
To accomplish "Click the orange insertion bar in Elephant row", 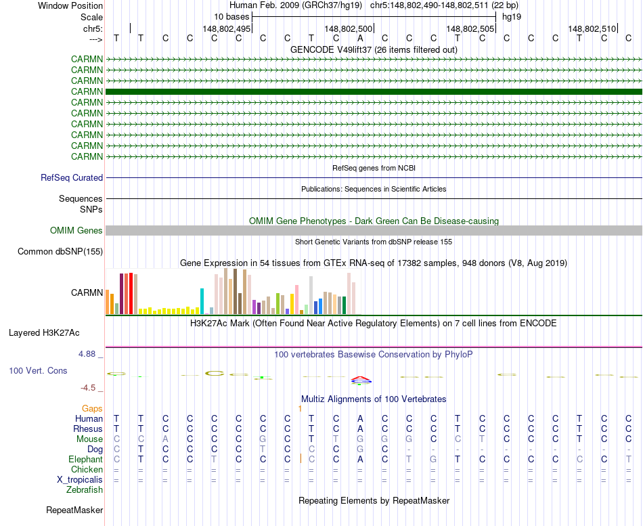I will [x=301, y=459].
